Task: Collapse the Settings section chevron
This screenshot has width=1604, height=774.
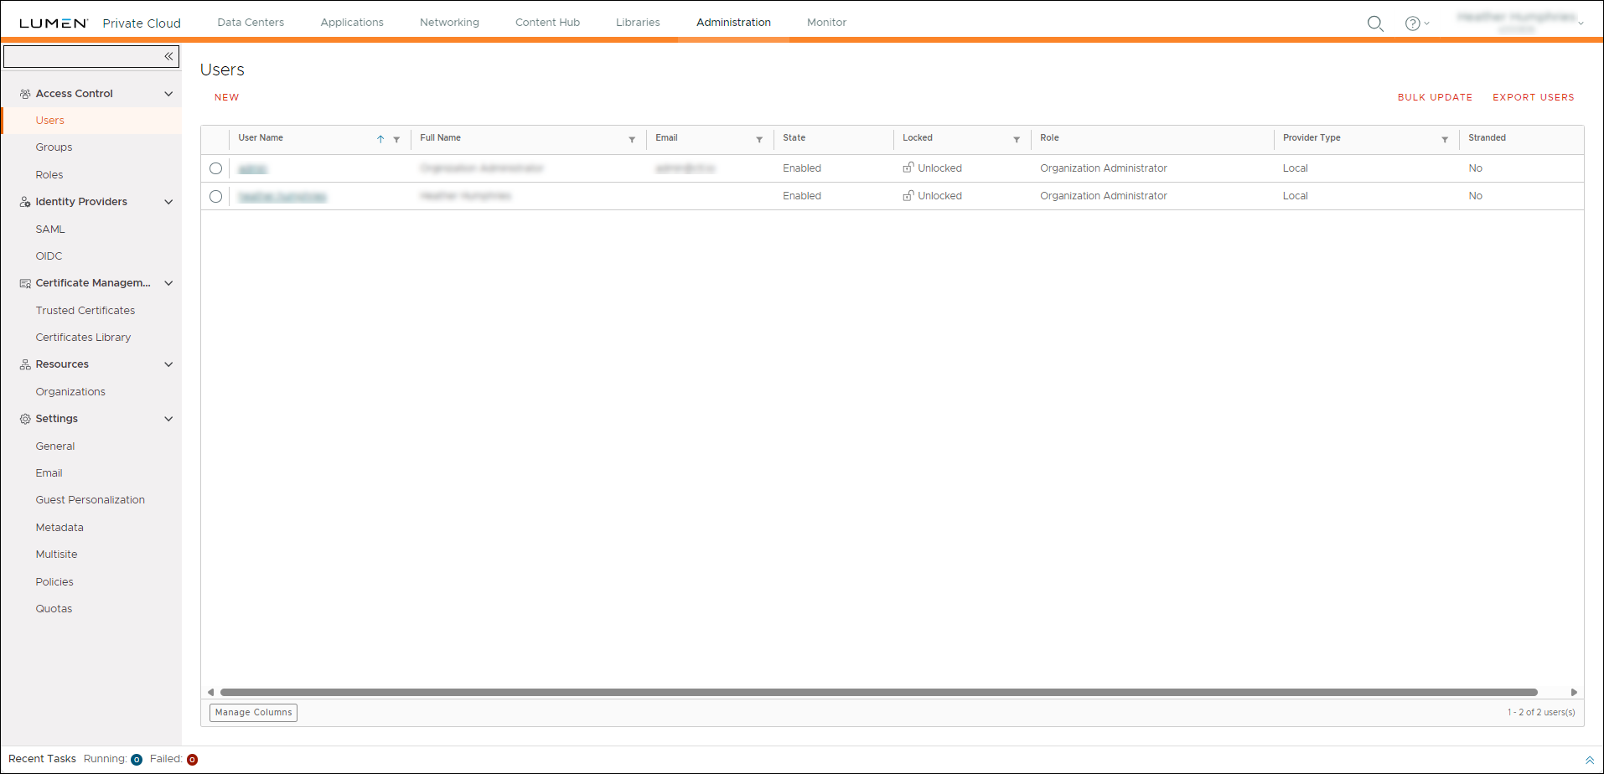Action: tap(168, 418)
